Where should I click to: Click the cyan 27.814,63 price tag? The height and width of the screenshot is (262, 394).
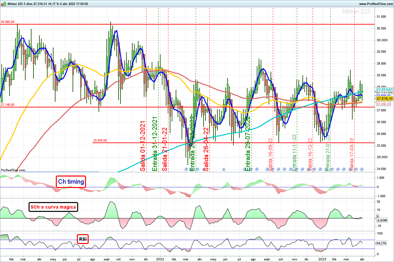tap(385, 89)
